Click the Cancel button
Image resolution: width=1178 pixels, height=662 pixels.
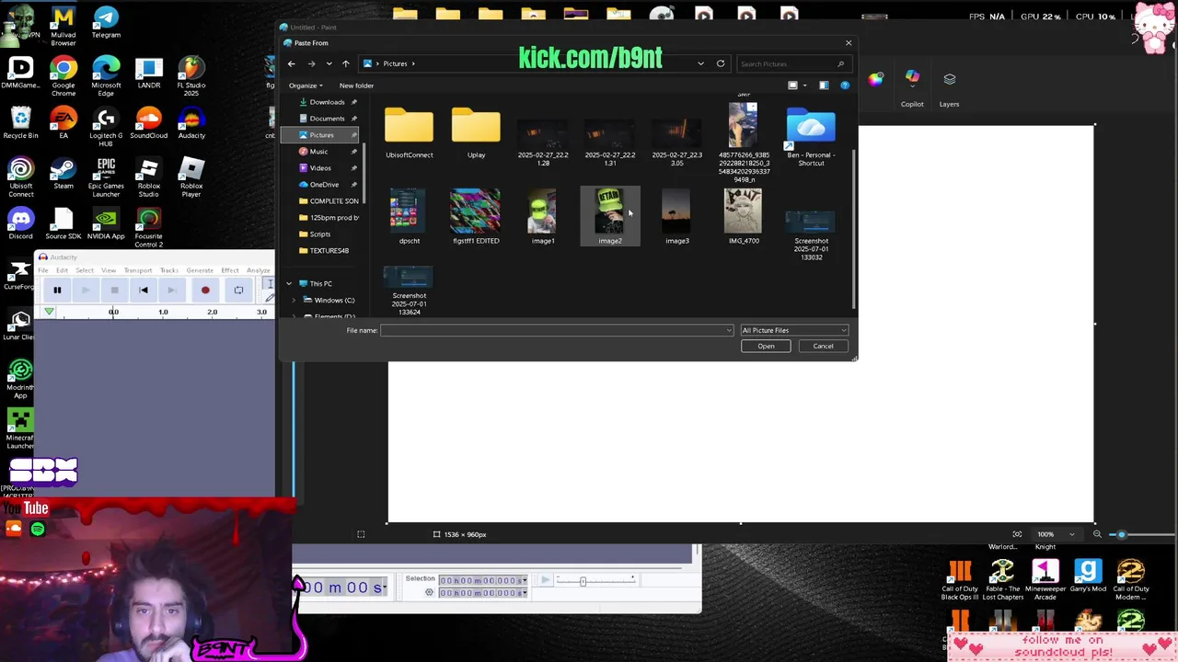tap(823, 347)
